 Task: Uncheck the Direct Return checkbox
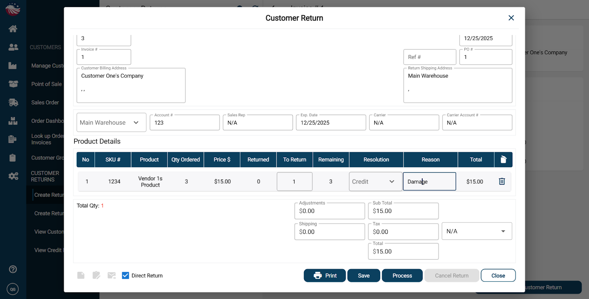[126, 275]
